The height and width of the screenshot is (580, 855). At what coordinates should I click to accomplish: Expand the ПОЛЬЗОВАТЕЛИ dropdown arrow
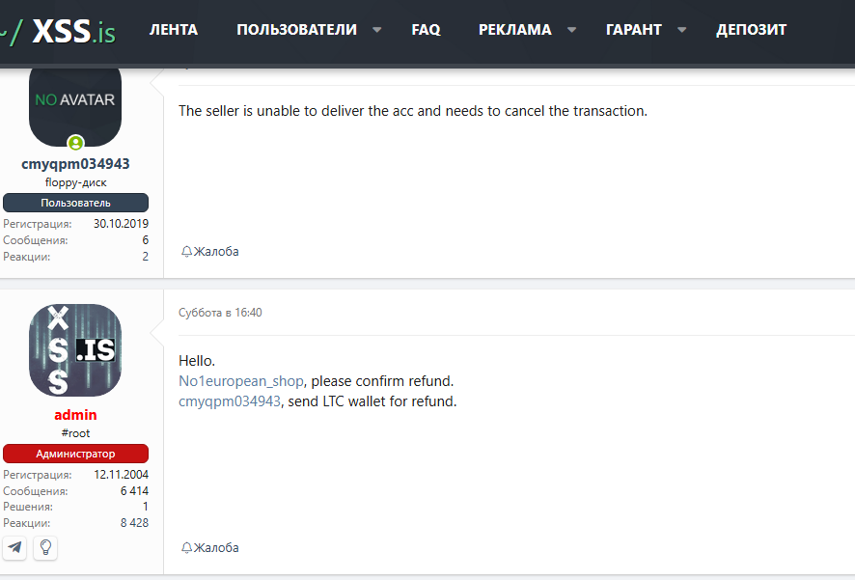(x=377, y=30)
